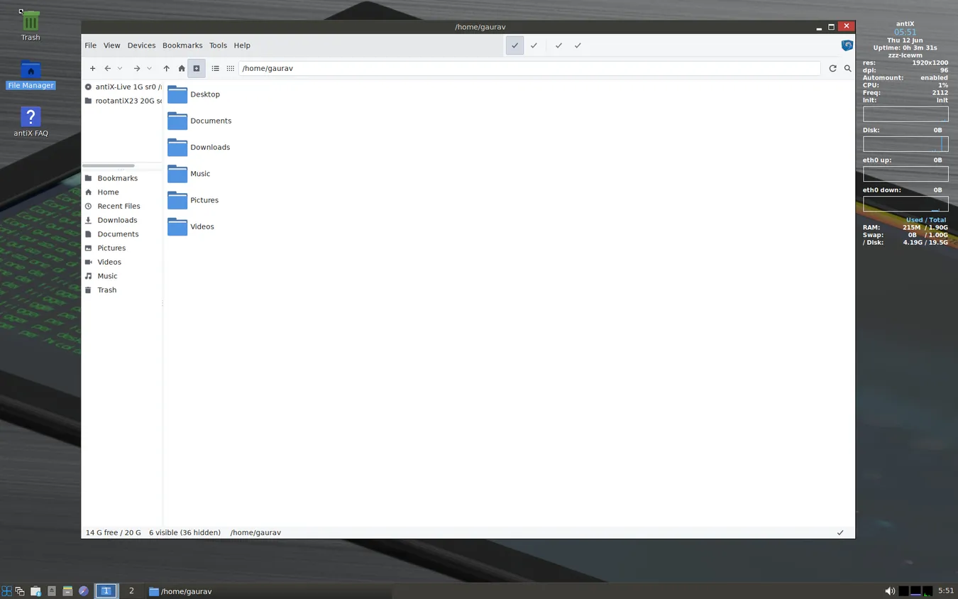Open the start menu icon on taskbar

tap(6, 590)
